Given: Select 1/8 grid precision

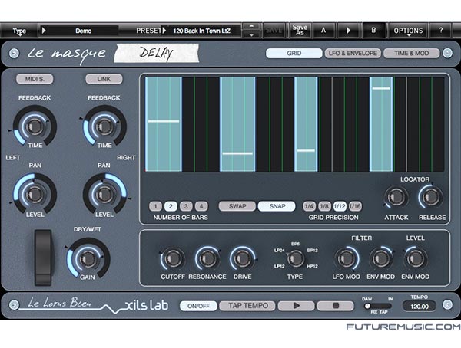Looking at the screenshot, I should coord(324,206).
